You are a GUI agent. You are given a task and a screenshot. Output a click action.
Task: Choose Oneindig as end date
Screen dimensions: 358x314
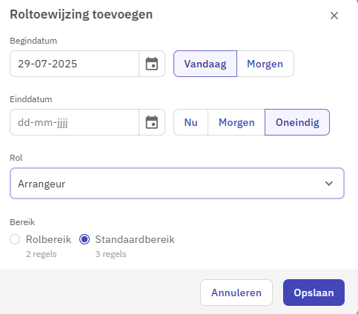point(297,122)
